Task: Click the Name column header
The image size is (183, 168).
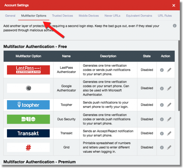Action: [x=66, y=56]
